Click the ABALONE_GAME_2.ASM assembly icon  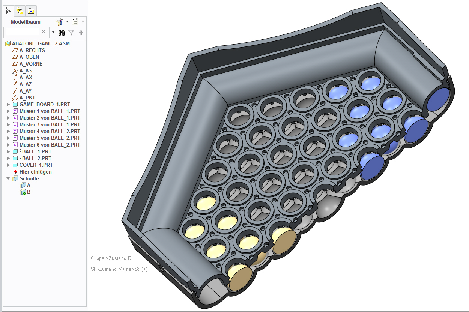tap(8, 43)
